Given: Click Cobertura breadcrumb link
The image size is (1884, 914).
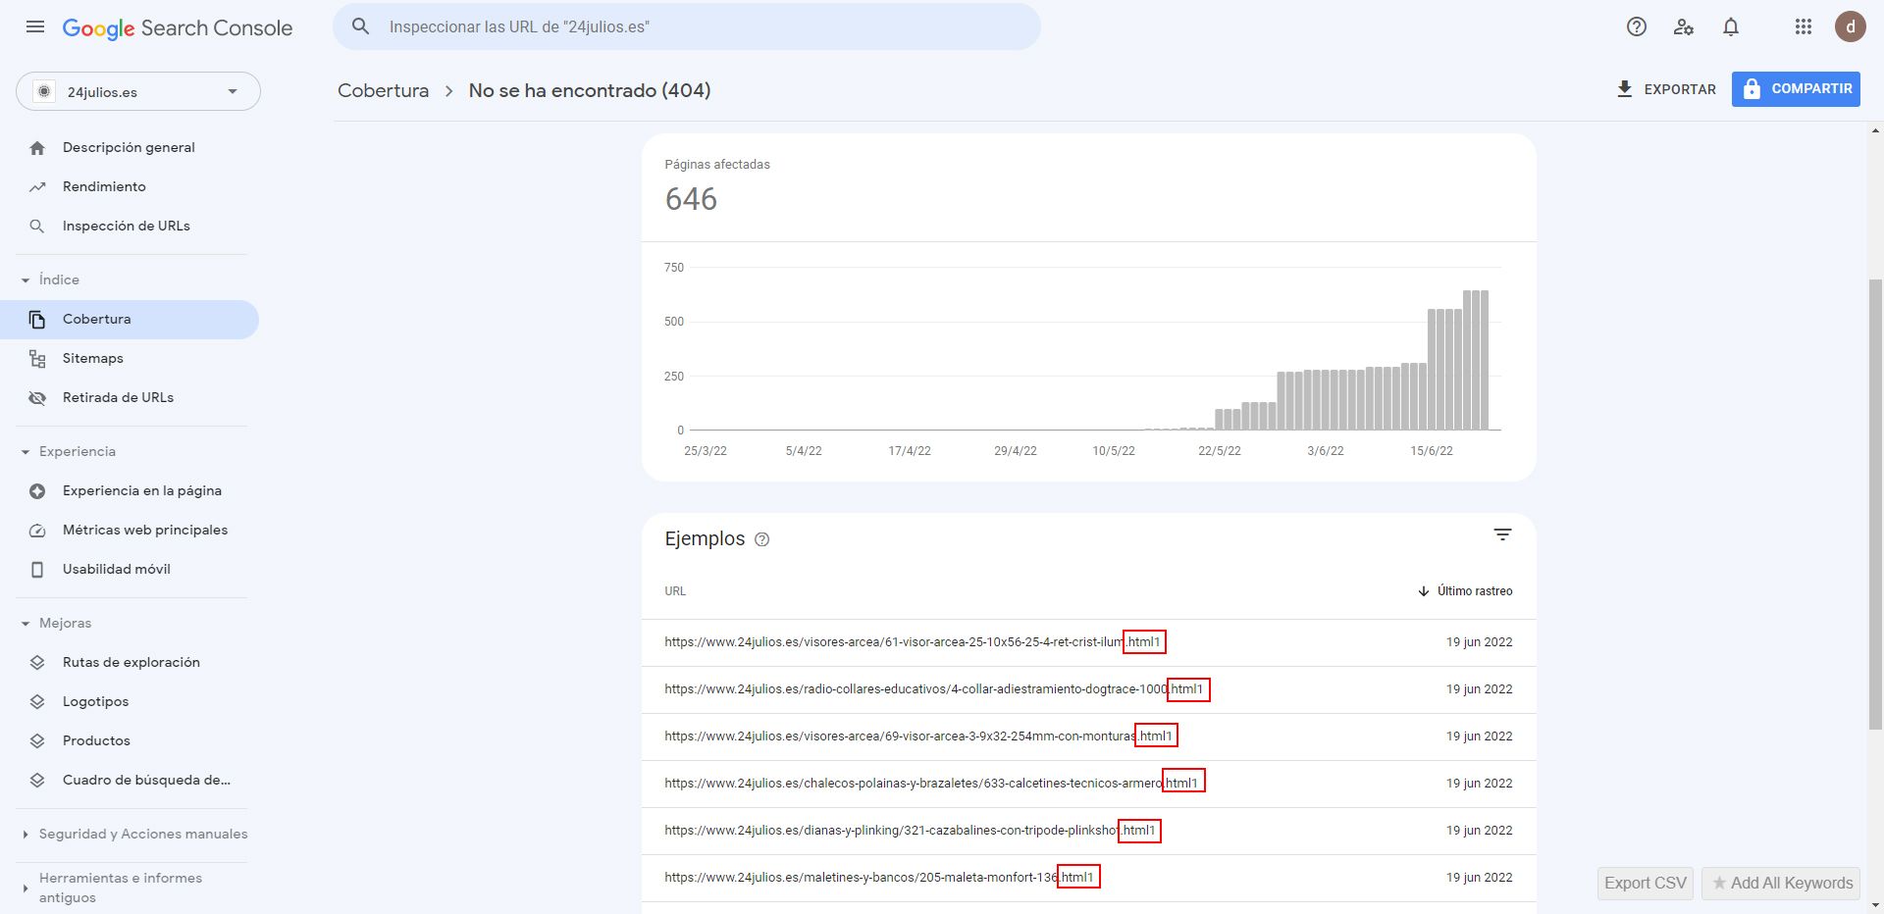Looking at the screenshot, I should click(x=384, y=90).
